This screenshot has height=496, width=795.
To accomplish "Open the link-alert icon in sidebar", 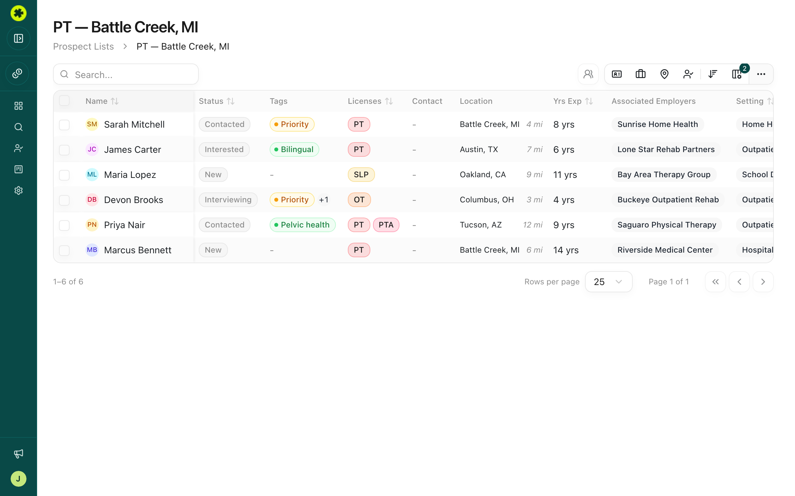I will point(18,73).
